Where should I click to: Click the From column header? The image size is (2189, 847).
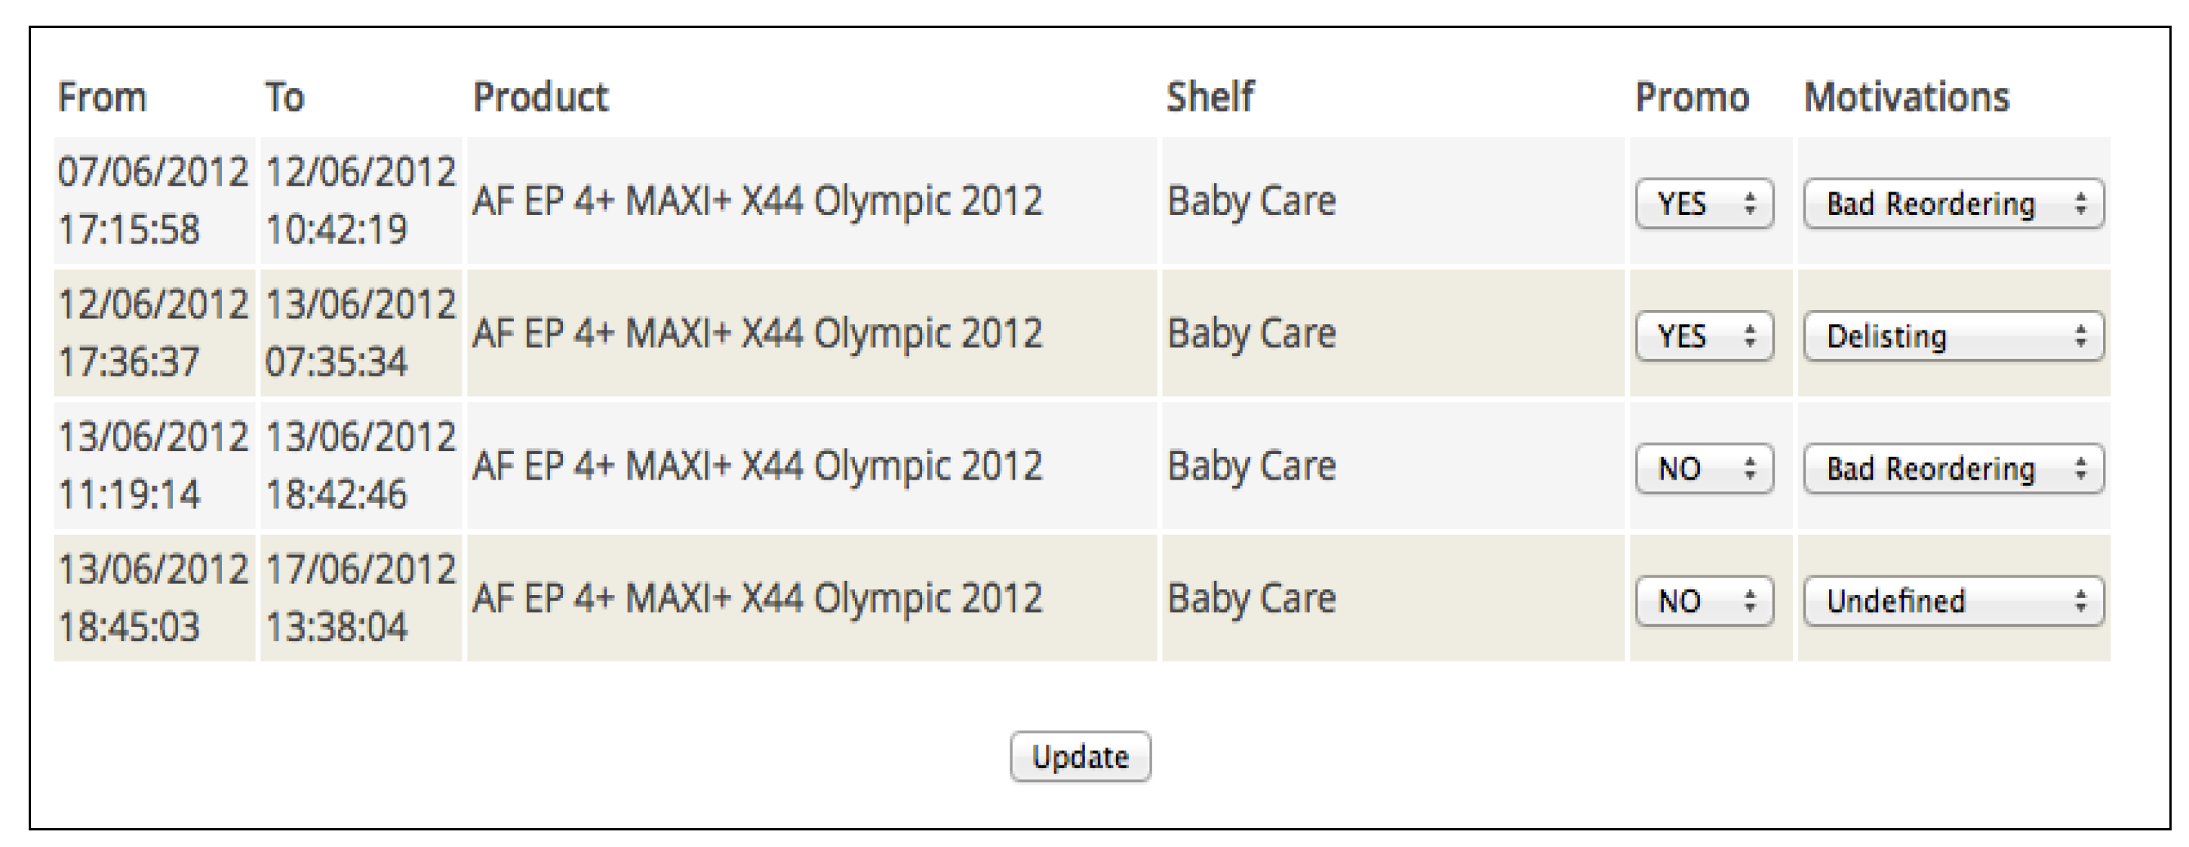102,97
